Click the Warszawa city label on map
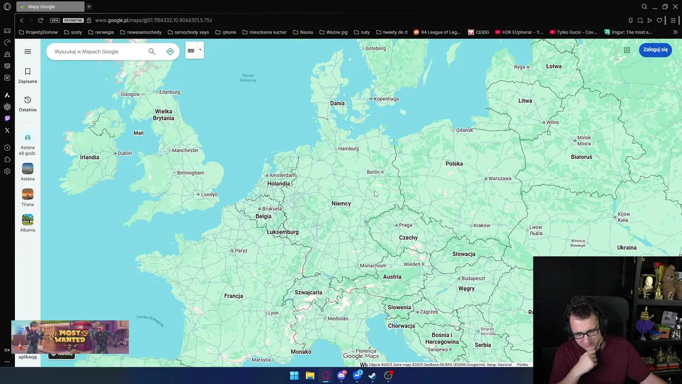 tap(500, 179)
